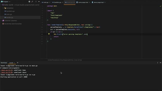Fold the if err != nil block
Viewport: 162px width, 91px height.
(x=47, y=32)
